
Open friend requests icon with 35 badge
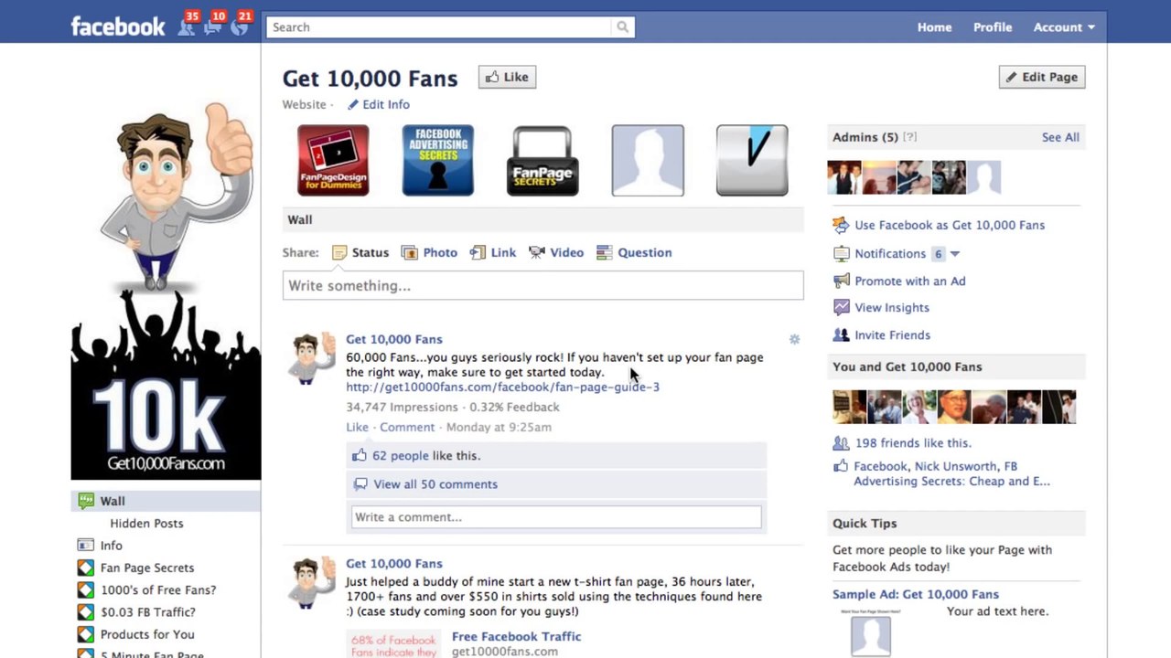tap(188, 26)
